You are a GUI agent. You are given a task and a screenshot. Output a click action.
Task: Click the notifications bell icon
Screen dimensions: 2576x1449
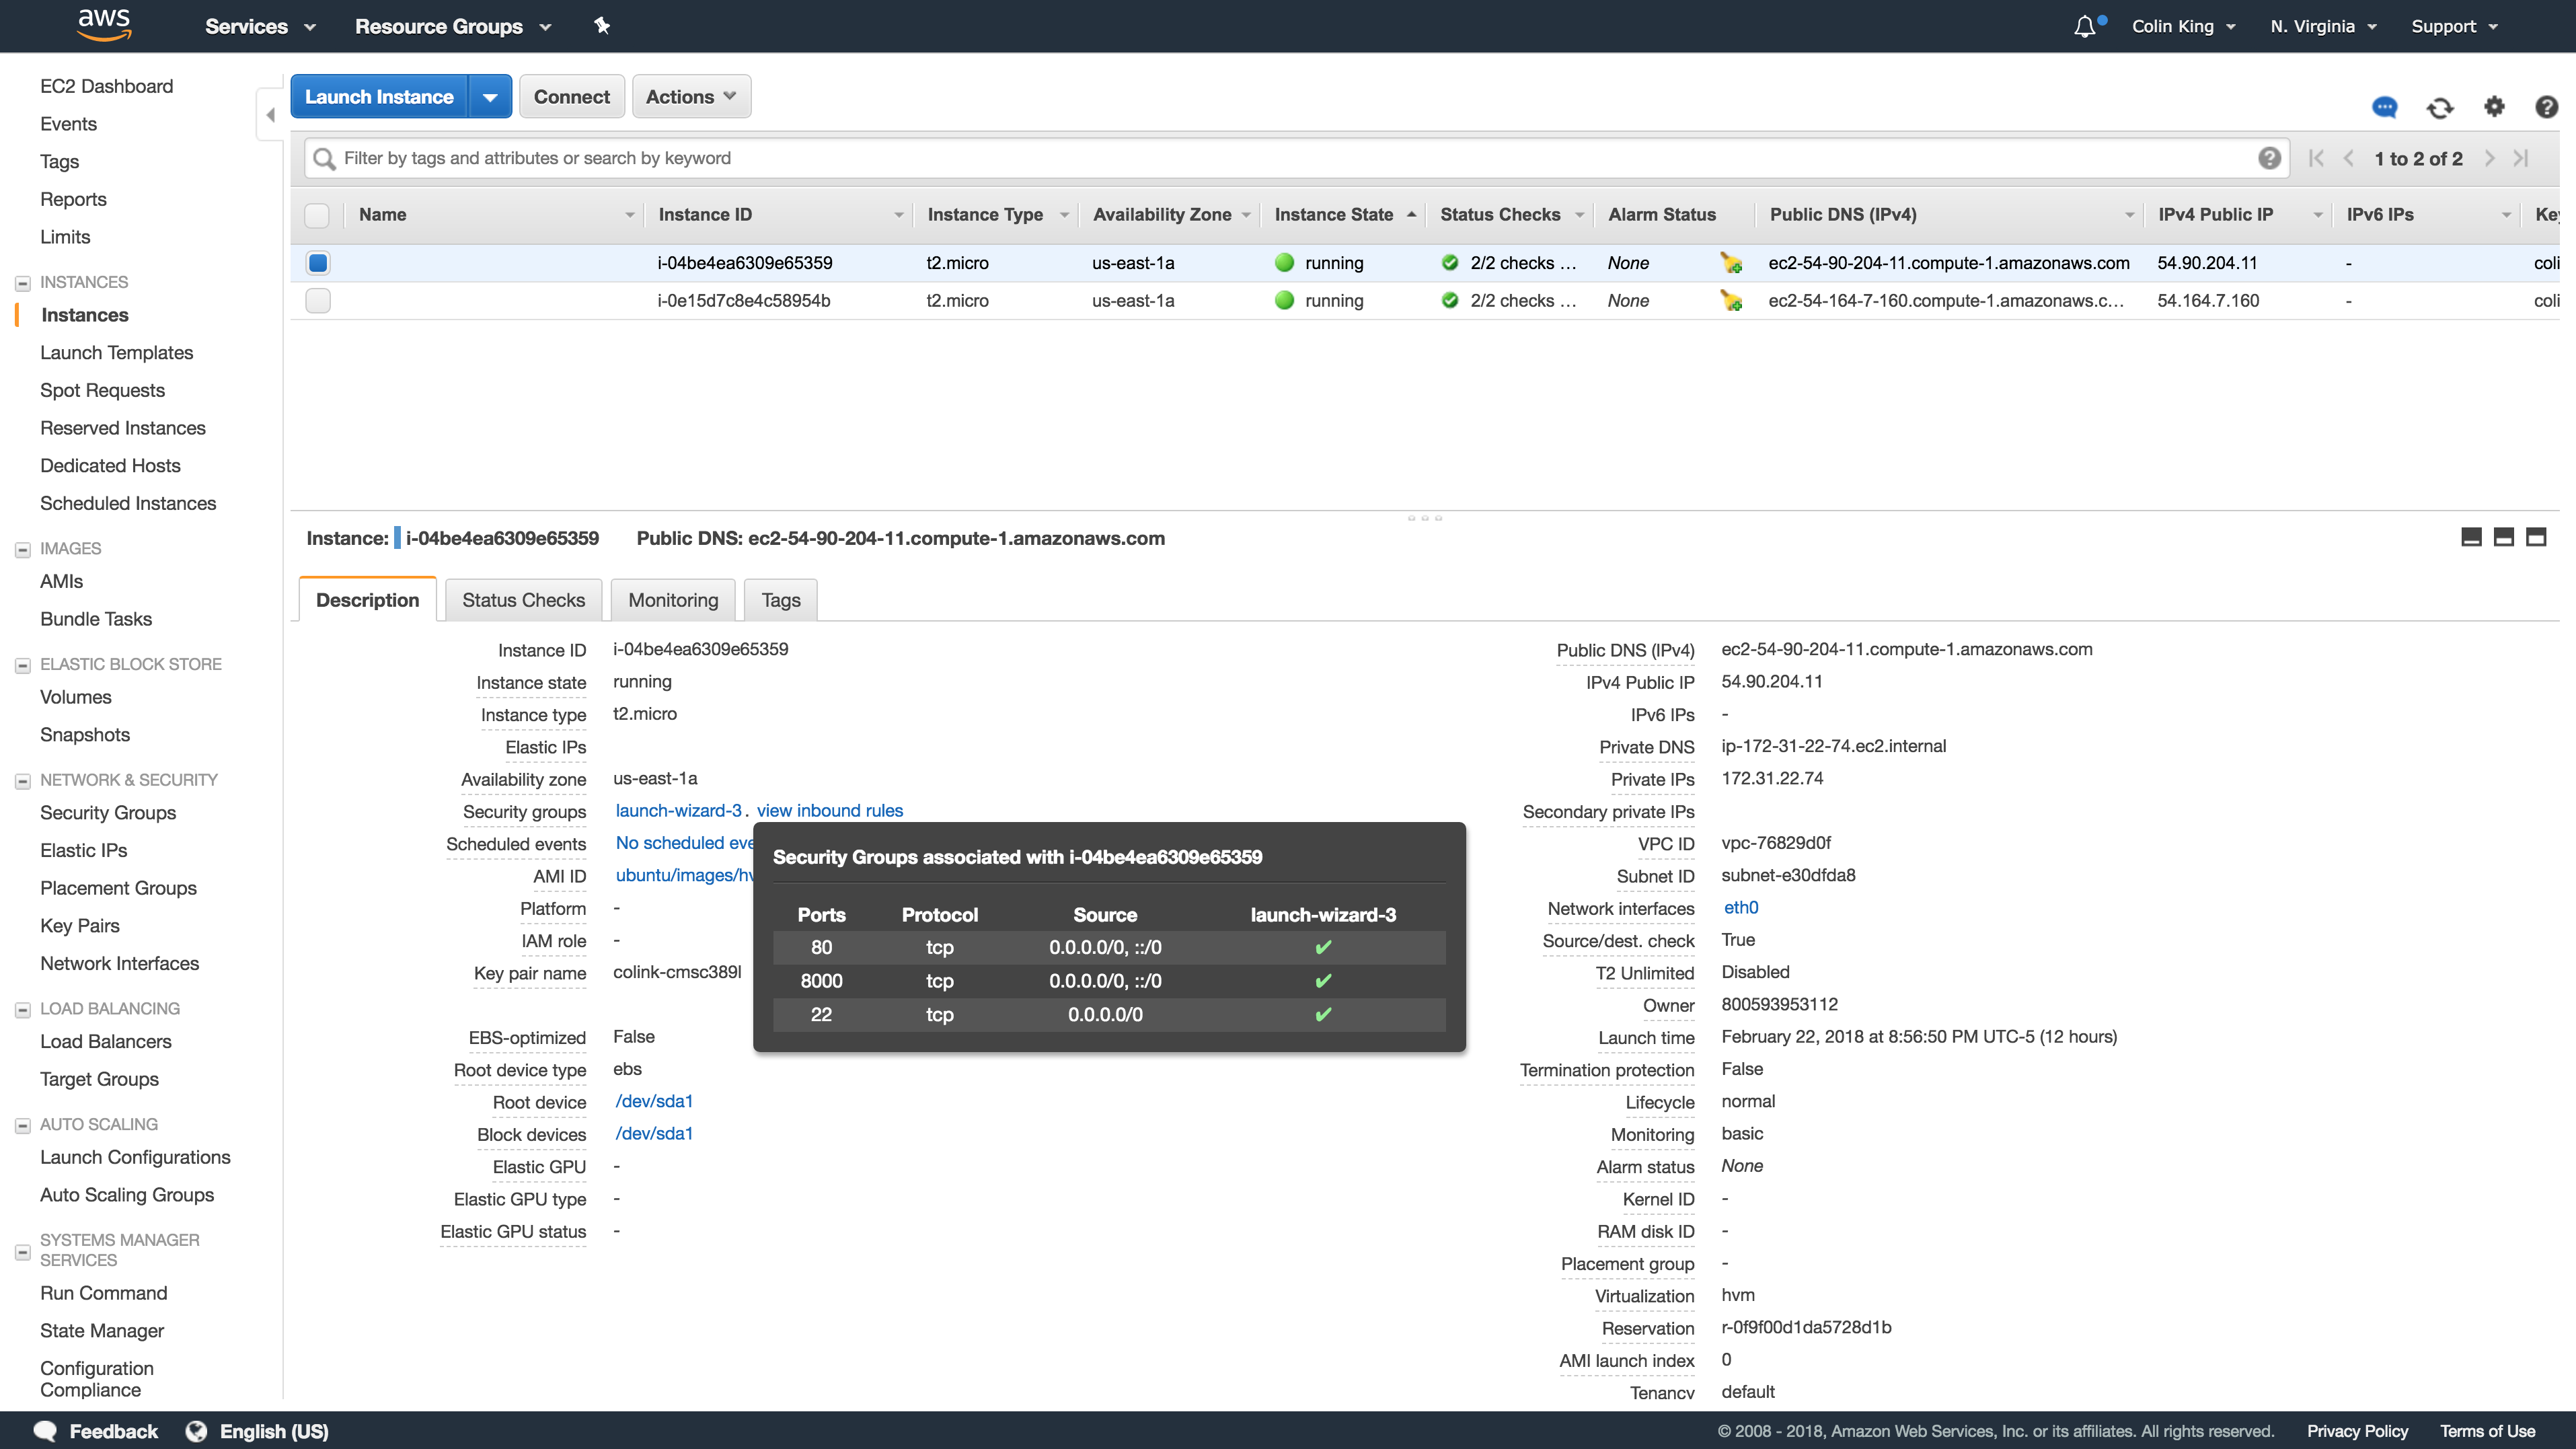pos(2084,27)
